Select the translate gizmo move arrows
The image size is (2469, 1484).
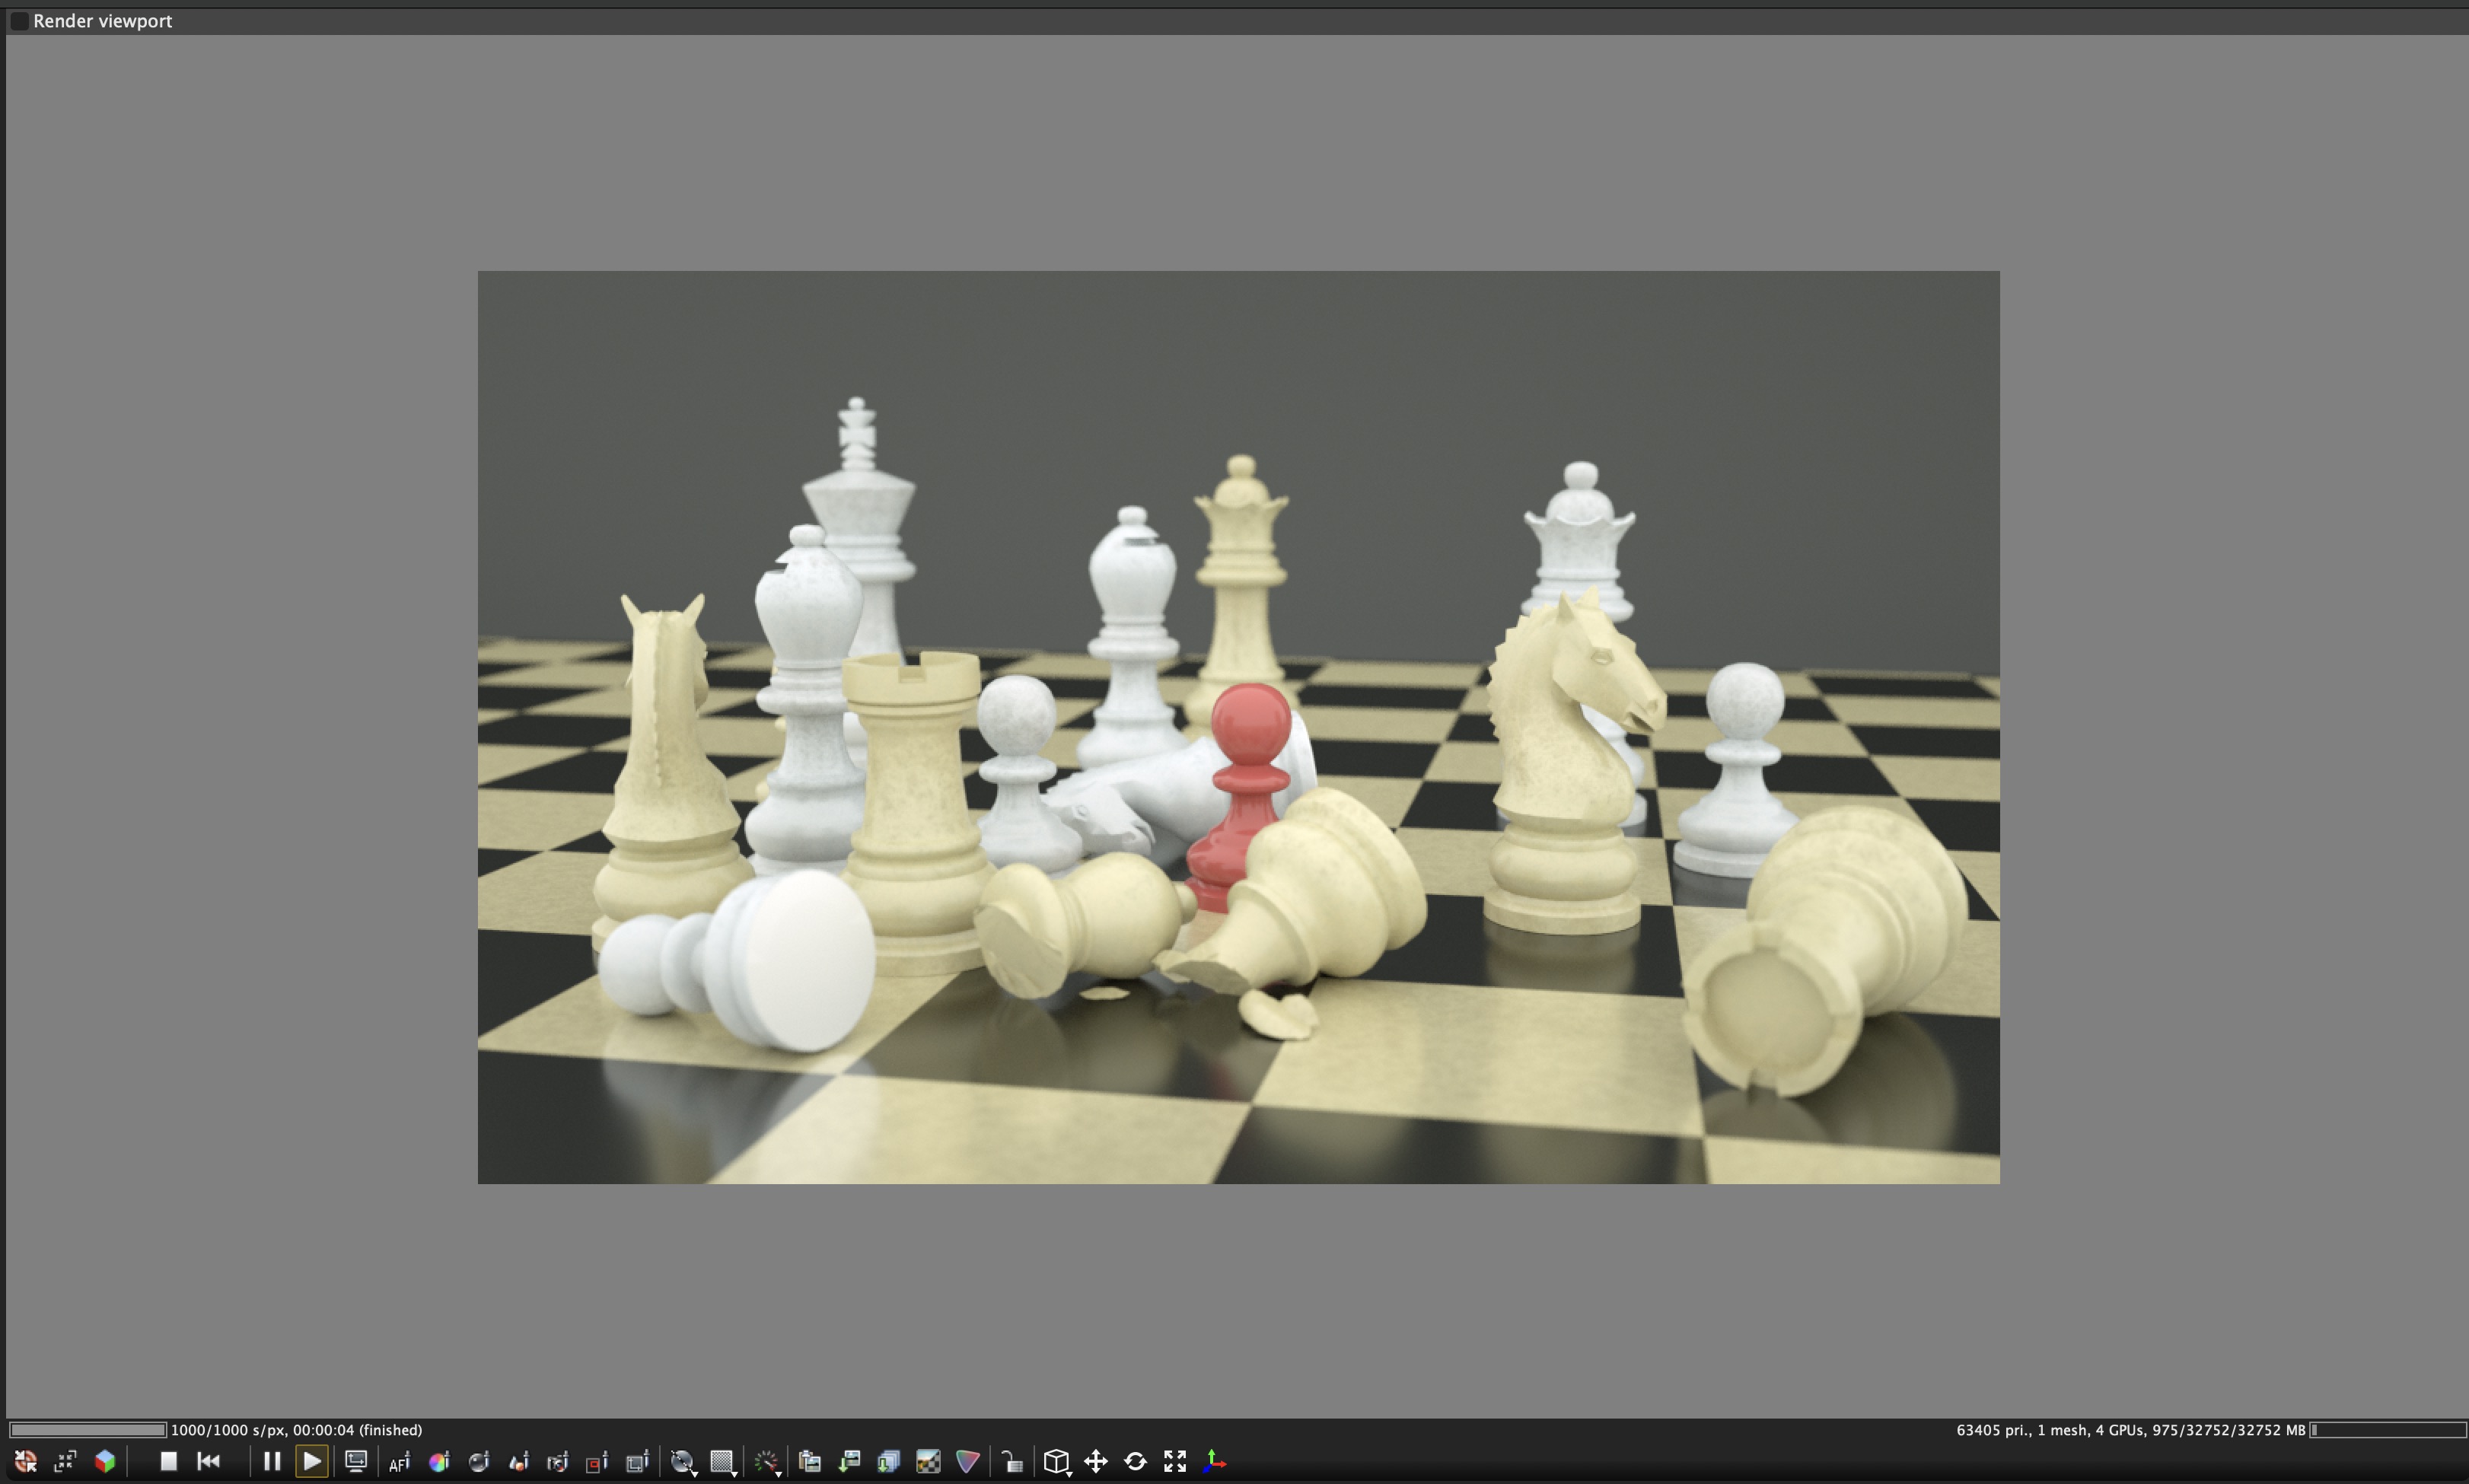tap(1096, 1462)
